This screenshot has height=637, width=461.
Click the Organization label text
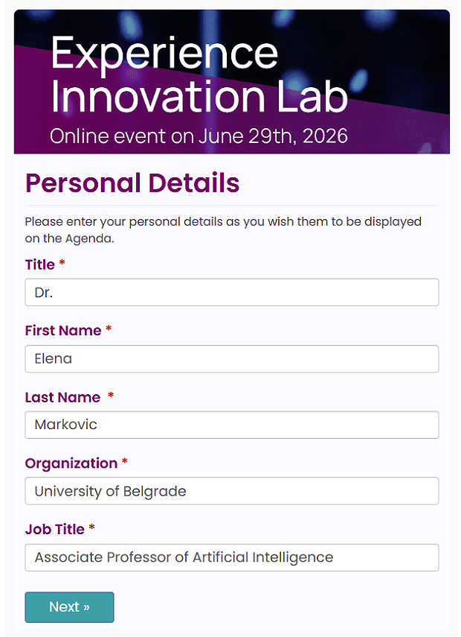71,463
